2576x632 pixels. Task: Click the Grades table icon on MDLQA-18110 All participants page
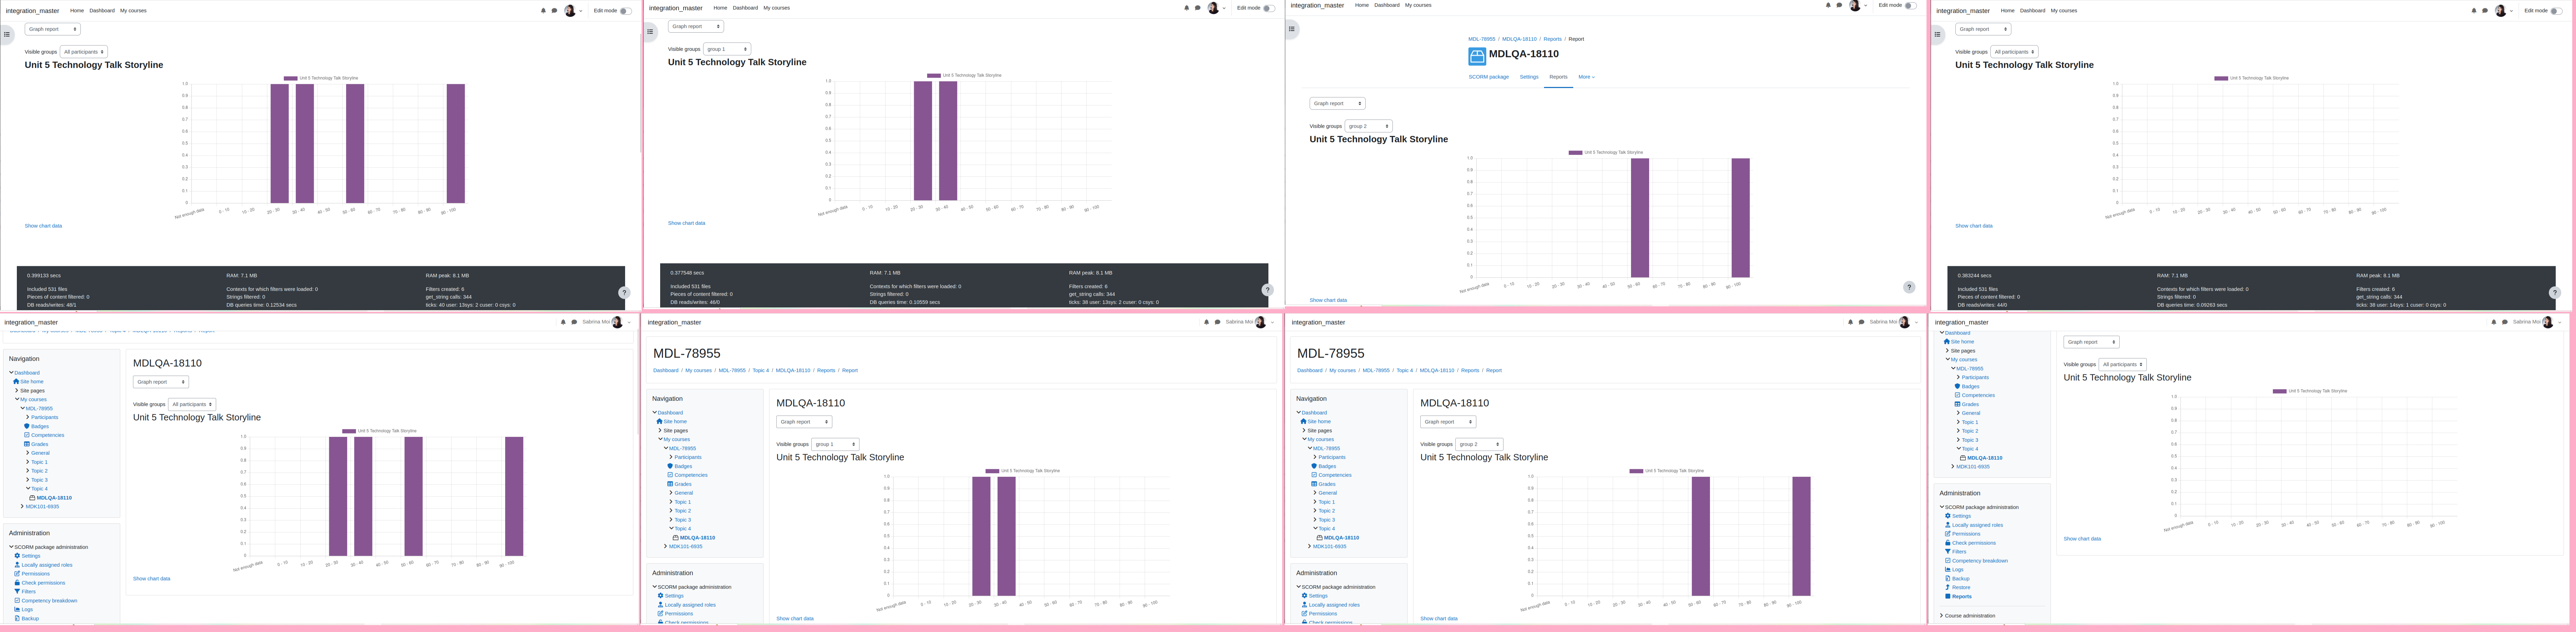tap(27, 444)
